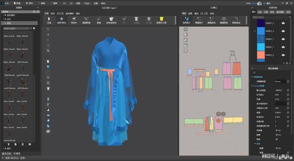The image size is (294, 161).
Task: Collapse the 2D view side toolbar chevron
Action: pos(186,29)
